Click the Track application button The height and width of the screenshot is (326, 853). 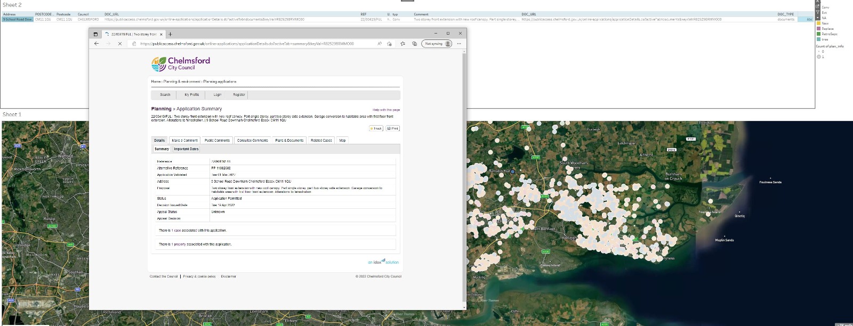click(x=376, y=128)
